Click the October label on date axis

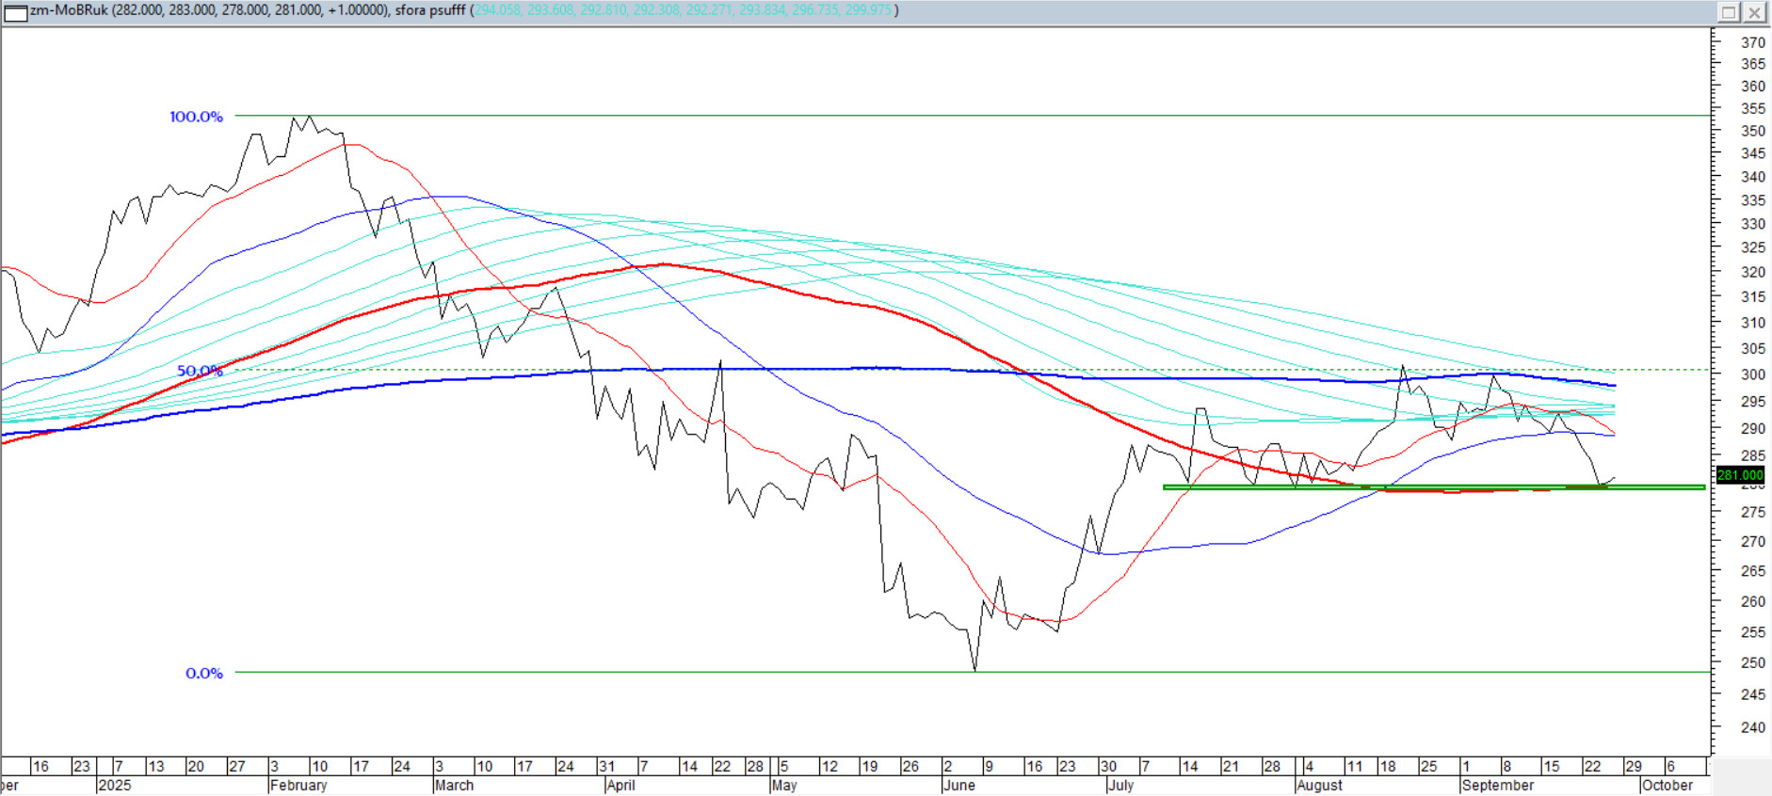pyautogui.click(x=1667, y=785)
